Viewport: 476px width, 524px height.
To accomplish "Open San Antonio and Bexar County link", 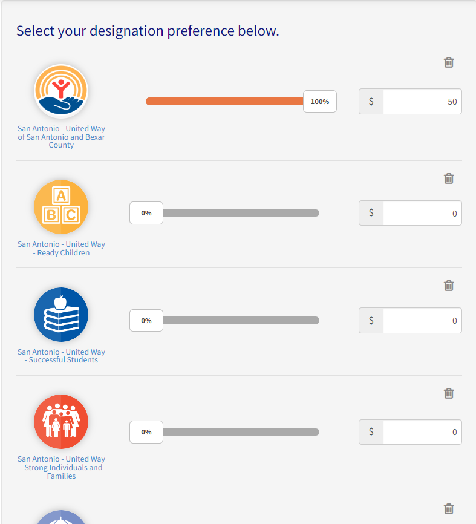I will (x=61, y=137).
